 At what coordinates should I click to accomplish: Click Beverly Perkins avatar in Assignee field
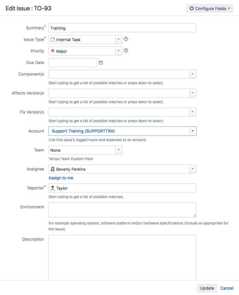coord(53,169)
